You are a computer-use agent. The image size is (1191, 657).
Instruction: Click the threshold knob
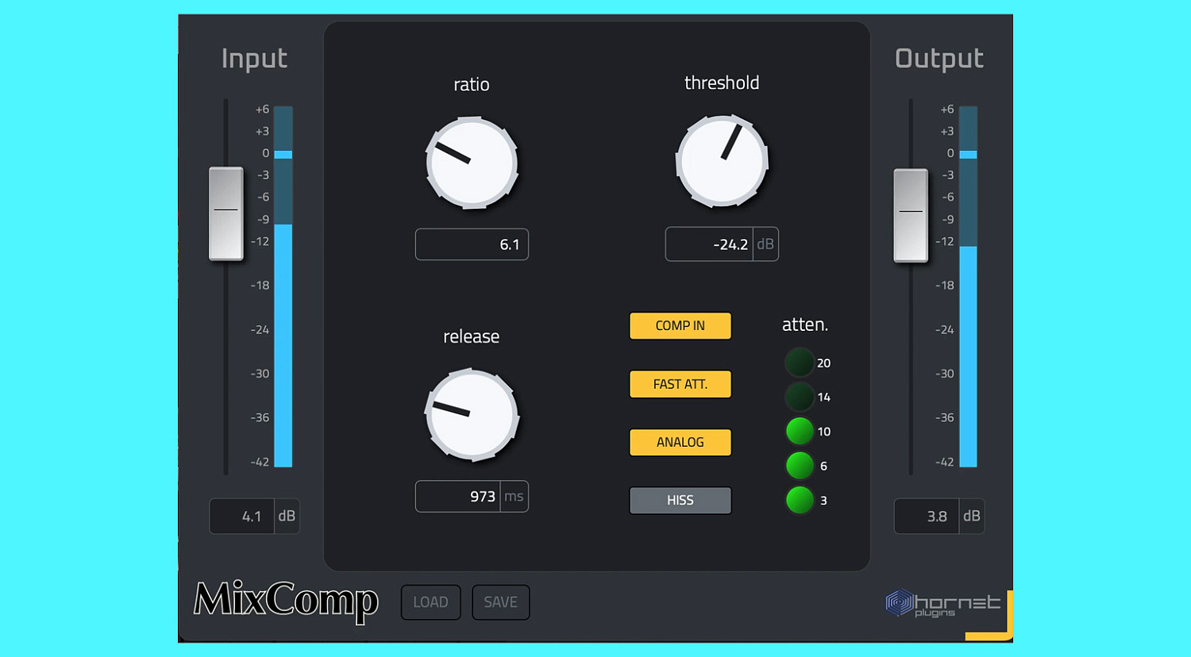(722, 161)
